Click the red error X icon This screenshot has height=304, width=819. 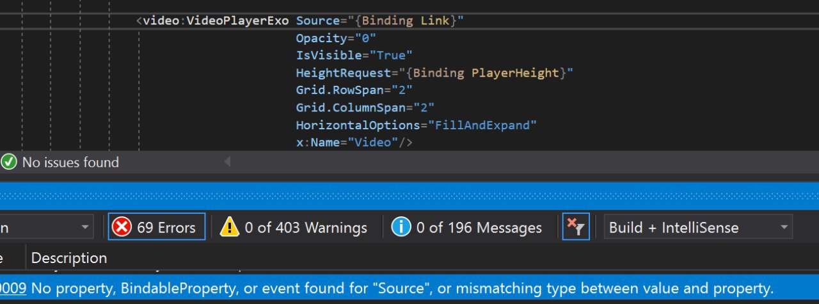pyautogui.click(x=122, y=227)
